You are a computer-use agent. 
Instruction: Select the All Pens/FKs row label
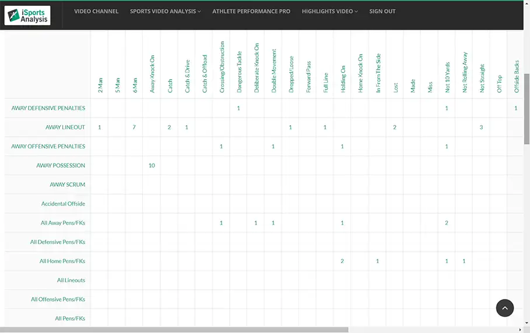coord(70,318)
